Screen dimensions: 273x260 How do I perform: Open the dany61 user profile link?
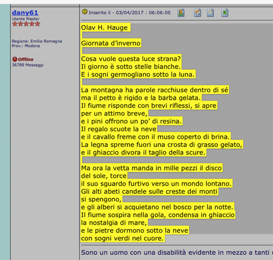(x=25, y=13)
